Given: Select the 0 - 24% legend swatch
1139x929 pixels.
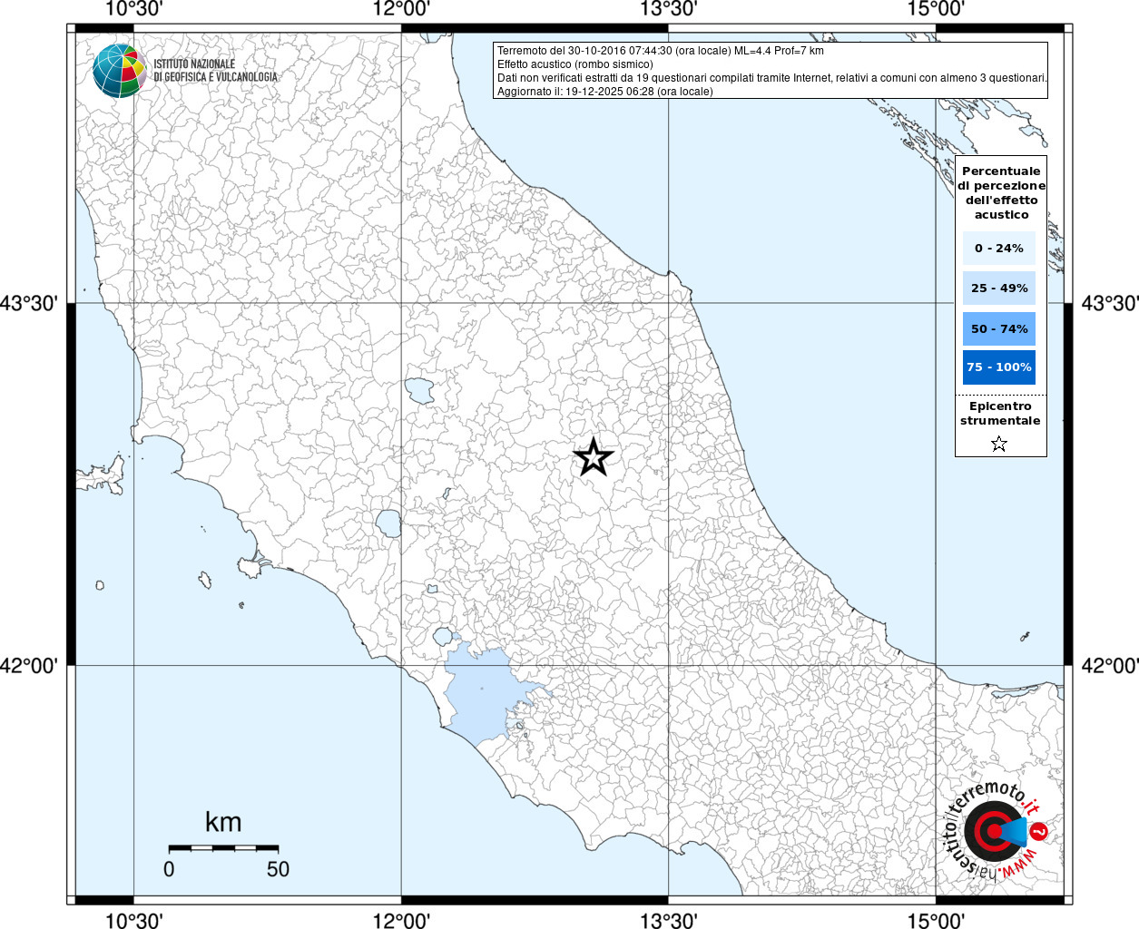Looking at the screenshot, I should click(999, 248).
